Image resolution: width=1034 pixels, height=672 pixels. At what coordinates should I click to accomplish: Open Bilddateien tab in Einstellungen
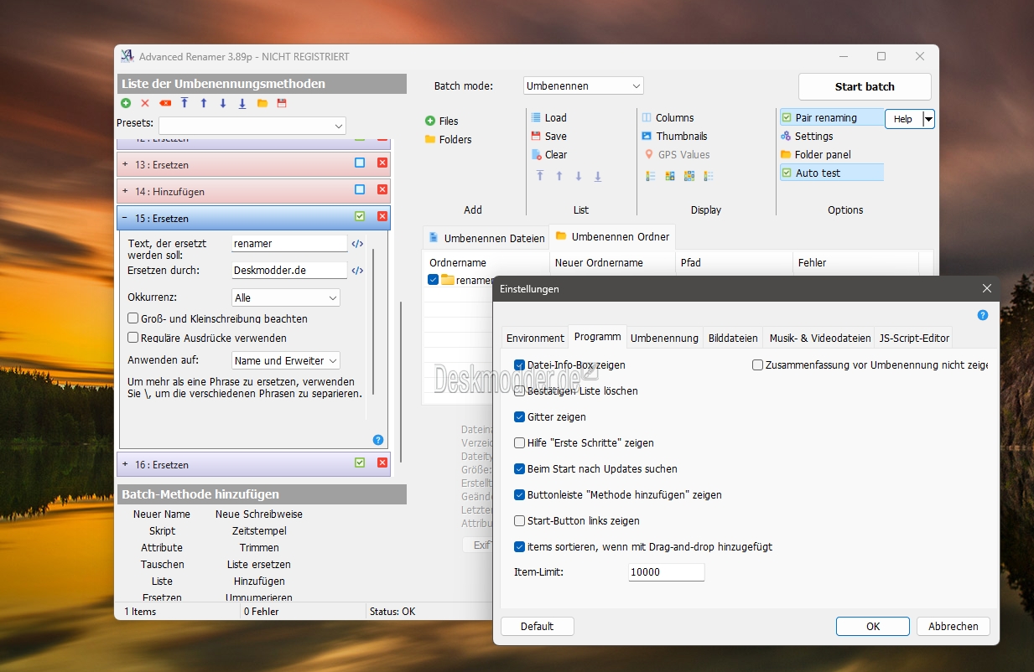(x=733, y=338)
